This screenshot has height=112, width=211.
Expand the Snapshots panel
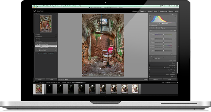35,37
